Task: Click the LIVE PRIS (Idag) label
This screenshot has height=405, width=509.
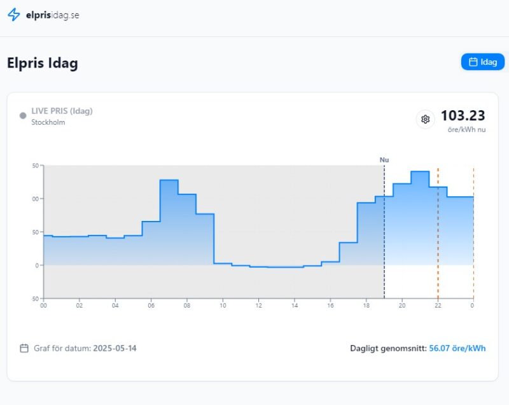Action: pos(62,111)
